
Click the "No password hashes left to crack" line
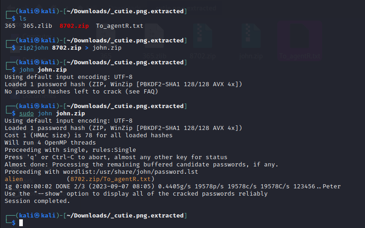[x=81, y=92]
